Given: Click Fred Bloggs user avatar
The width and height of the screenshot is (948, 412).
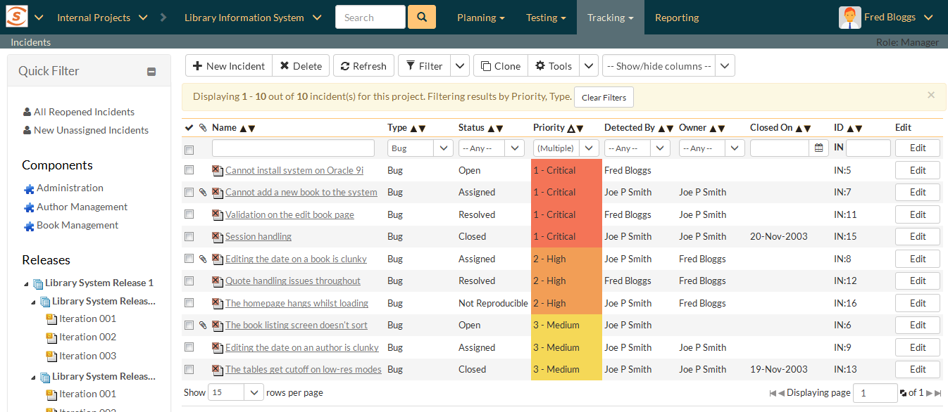Looking at the screenshot, I should click(x=850, y=17).
